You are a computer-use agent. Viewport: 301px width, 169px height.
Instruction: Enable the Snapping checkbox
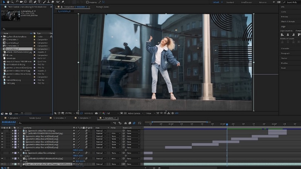click(87, 2)
